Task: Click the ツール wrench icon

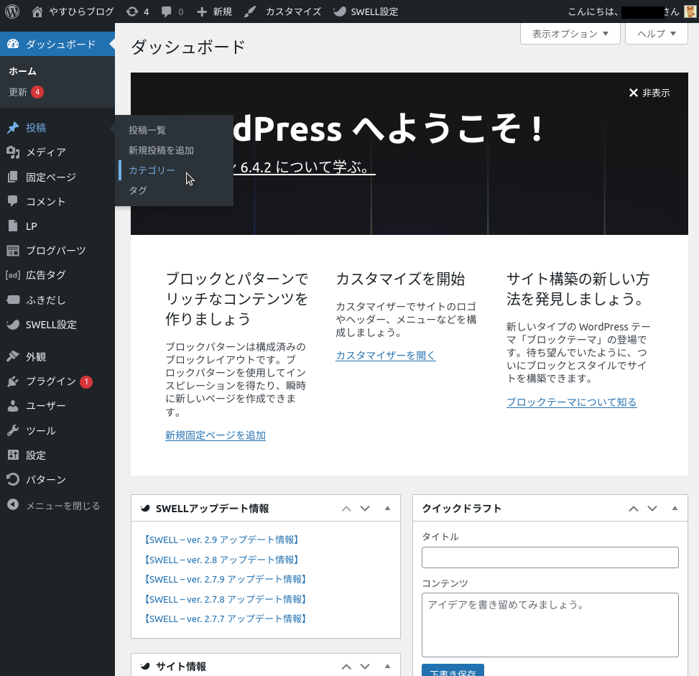Action: pyautogui.click(x=13, y=430)
